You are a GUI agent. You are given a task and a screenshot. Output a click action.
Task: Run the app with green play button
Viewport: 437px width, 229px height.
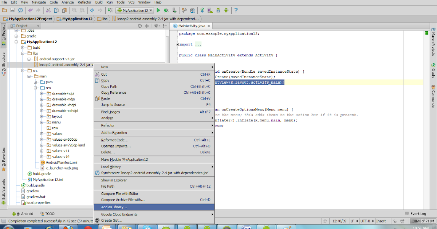coord(159,11)
